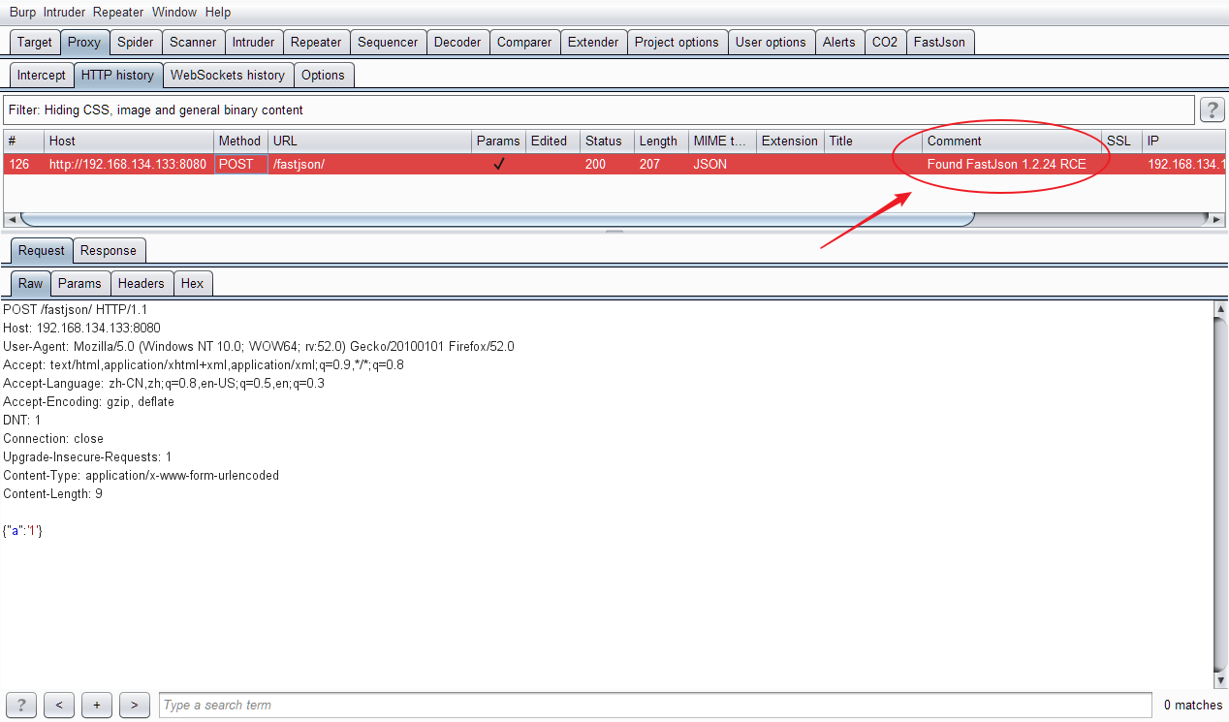Sort by the Params column header
Viewport: 1229px width, 722px height.
point(498,141)
